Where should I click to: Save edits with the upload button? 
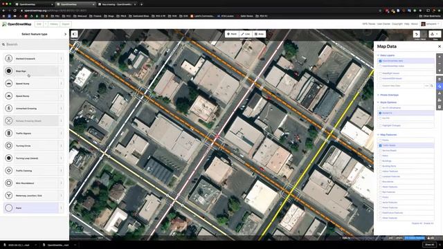coord(435,34)
